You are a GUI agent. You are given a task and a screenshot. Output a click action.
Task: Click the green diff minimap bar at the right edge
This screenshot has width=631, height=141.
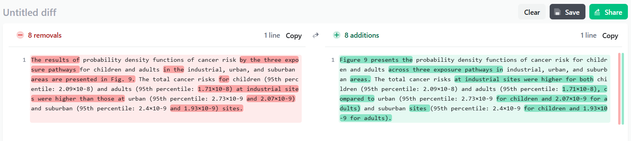[623, 89]
